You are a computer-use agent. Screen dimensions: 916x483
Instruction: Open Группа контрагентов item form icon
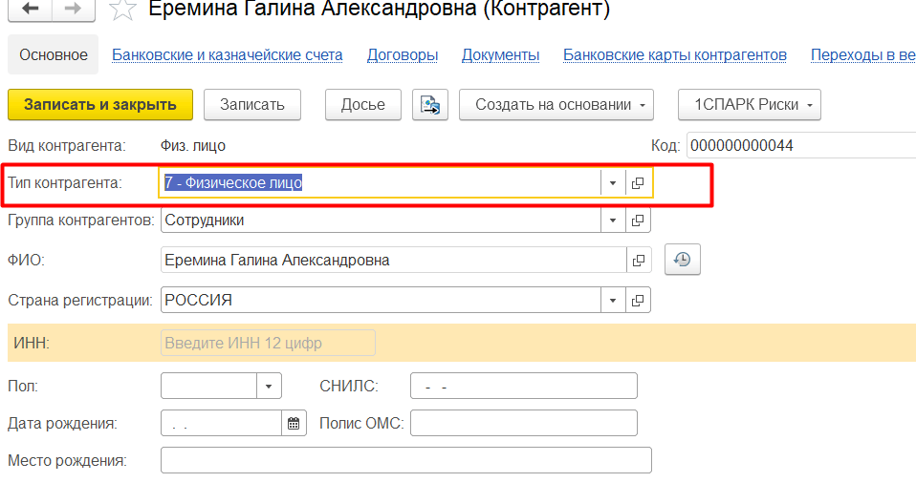click(x=638, y=220)
